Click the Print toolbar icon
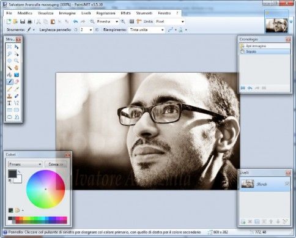Viewport: 296px width, 238px height. click(30, 21)
